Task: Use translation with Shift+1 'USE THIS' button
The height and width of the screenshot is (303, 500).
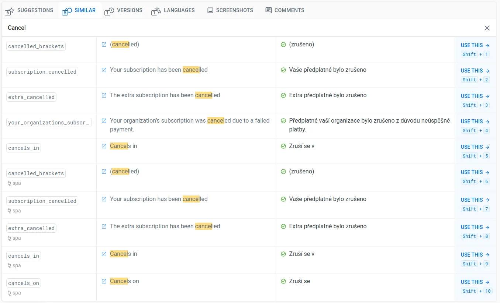Action: click(475, 45)
